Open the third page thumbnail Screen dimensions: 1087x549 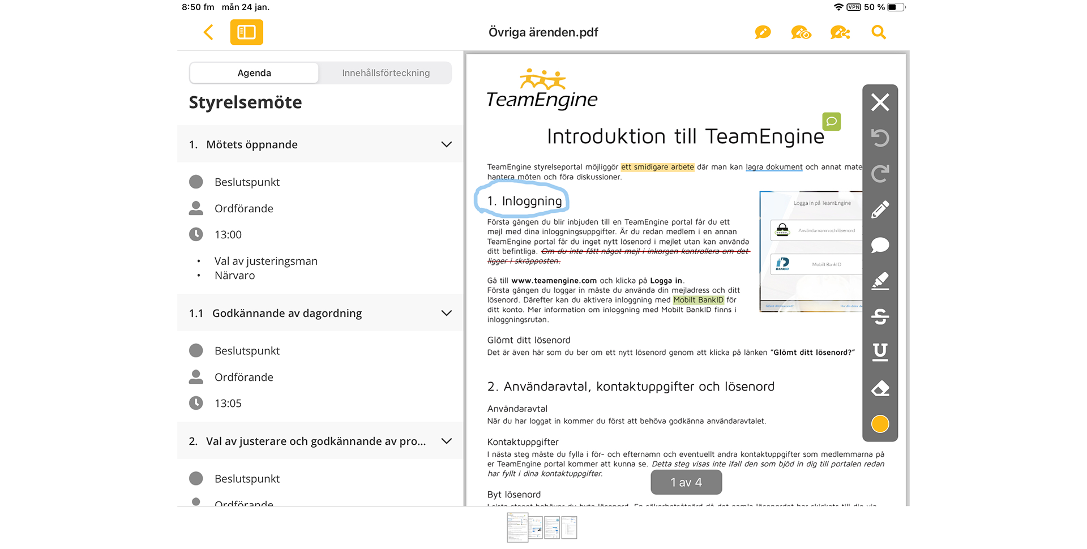552,527
